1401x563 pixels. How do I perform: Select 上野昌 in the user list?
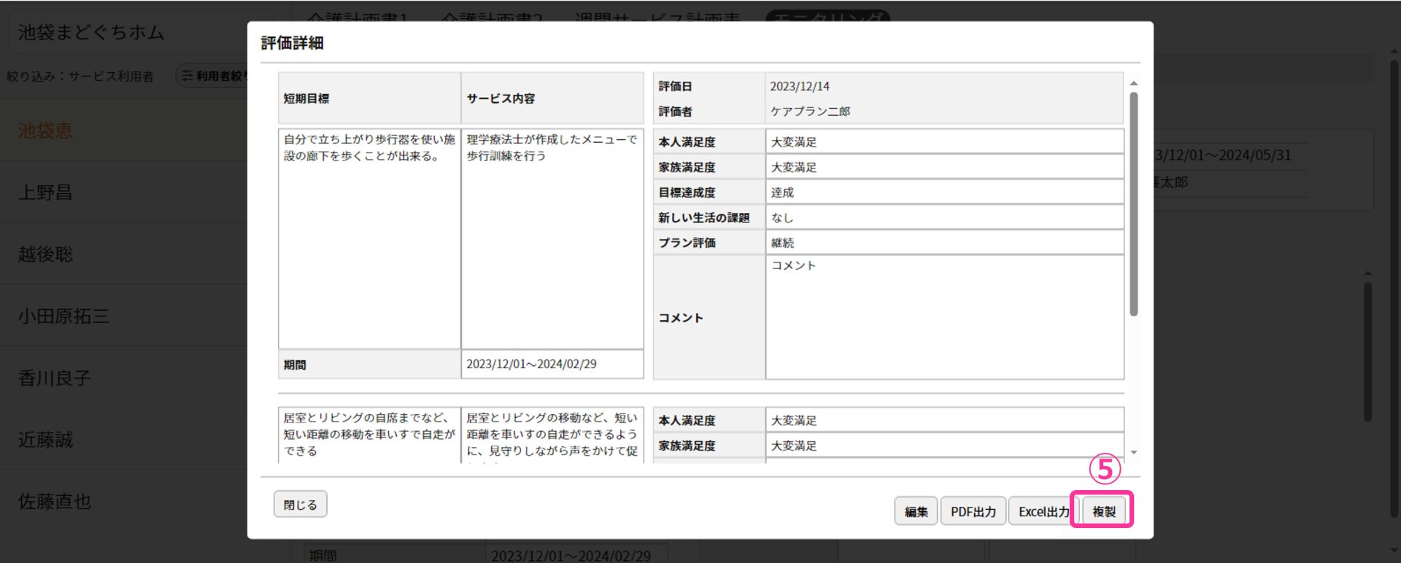[x=45, y=193]
